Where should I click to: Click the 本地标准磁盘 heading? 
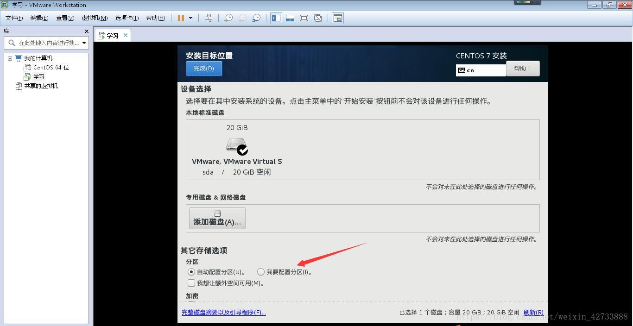[205, 113]
